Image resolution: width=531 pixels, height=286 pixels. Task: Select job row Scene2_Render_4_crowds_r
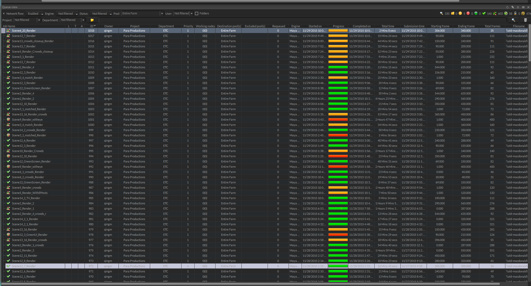(266, 214)
